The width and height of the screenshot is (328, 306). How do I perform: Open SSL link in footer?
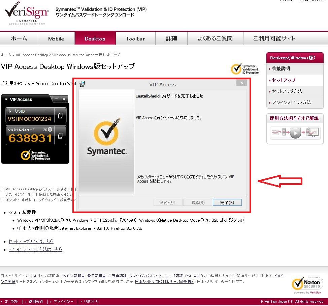(x=33, y=276)
